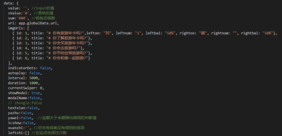Click the 'data' keyword on the first line
The width and height of the screenshot is (282, 136).
(8, 3)
